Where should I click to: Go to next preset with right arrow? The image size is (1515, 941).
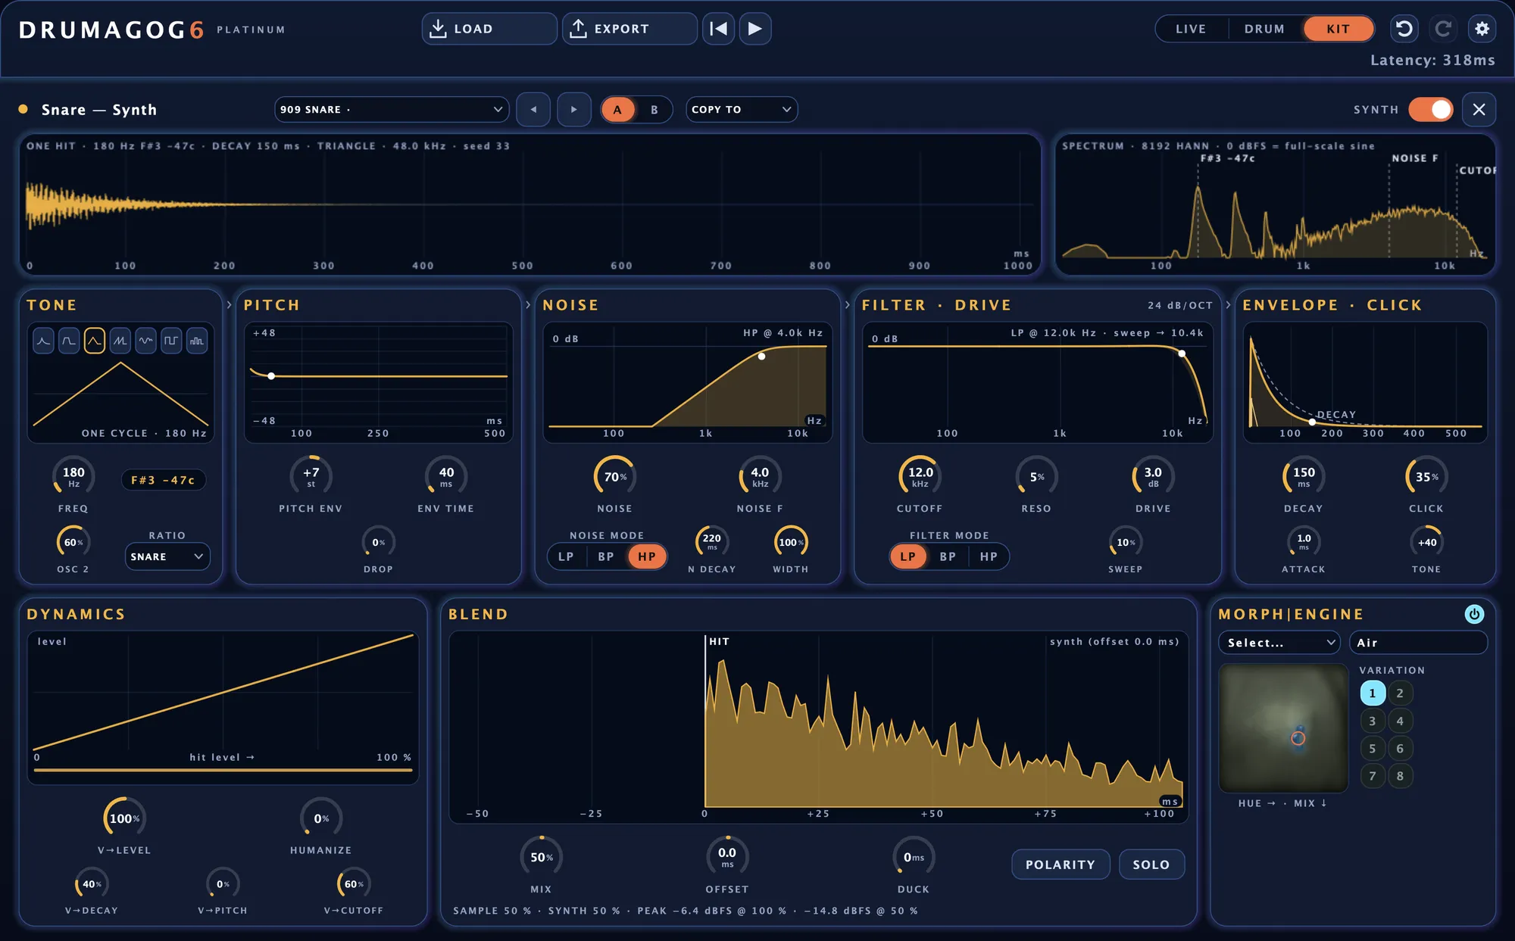[574, 110]
